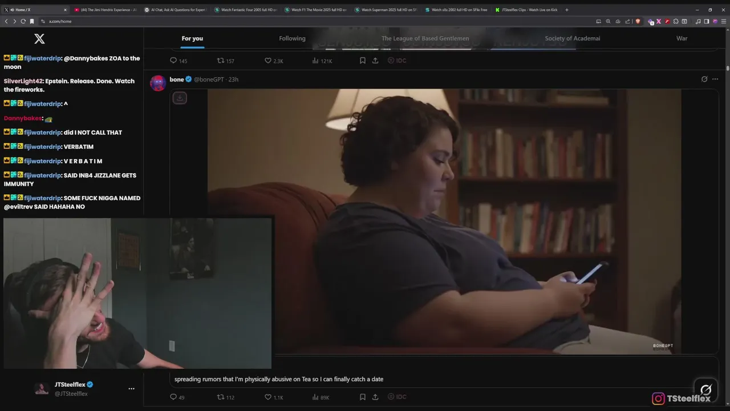Bookmark bone's post with 89K views
The image size is (730, 411).
click(x=362, y=397)
